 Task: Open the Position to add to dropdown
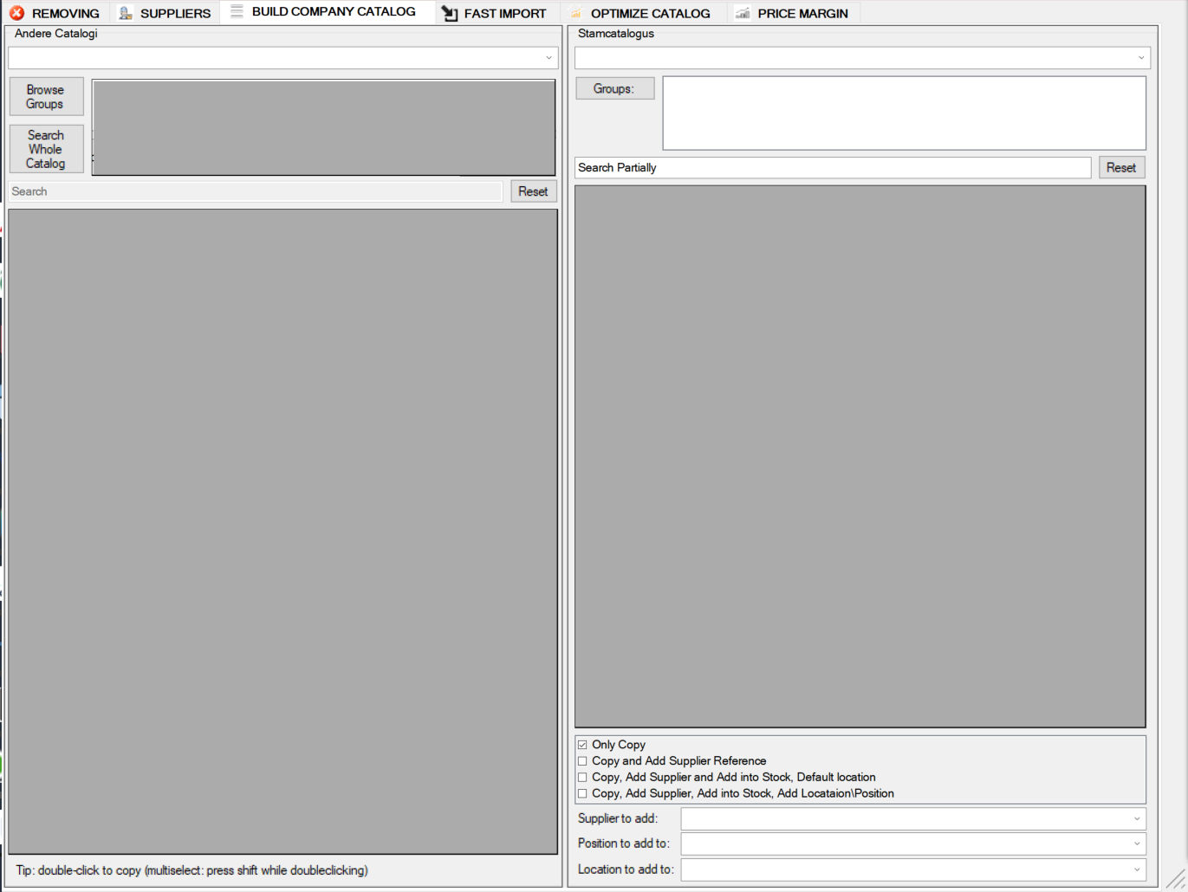[x=1137, y=844]
